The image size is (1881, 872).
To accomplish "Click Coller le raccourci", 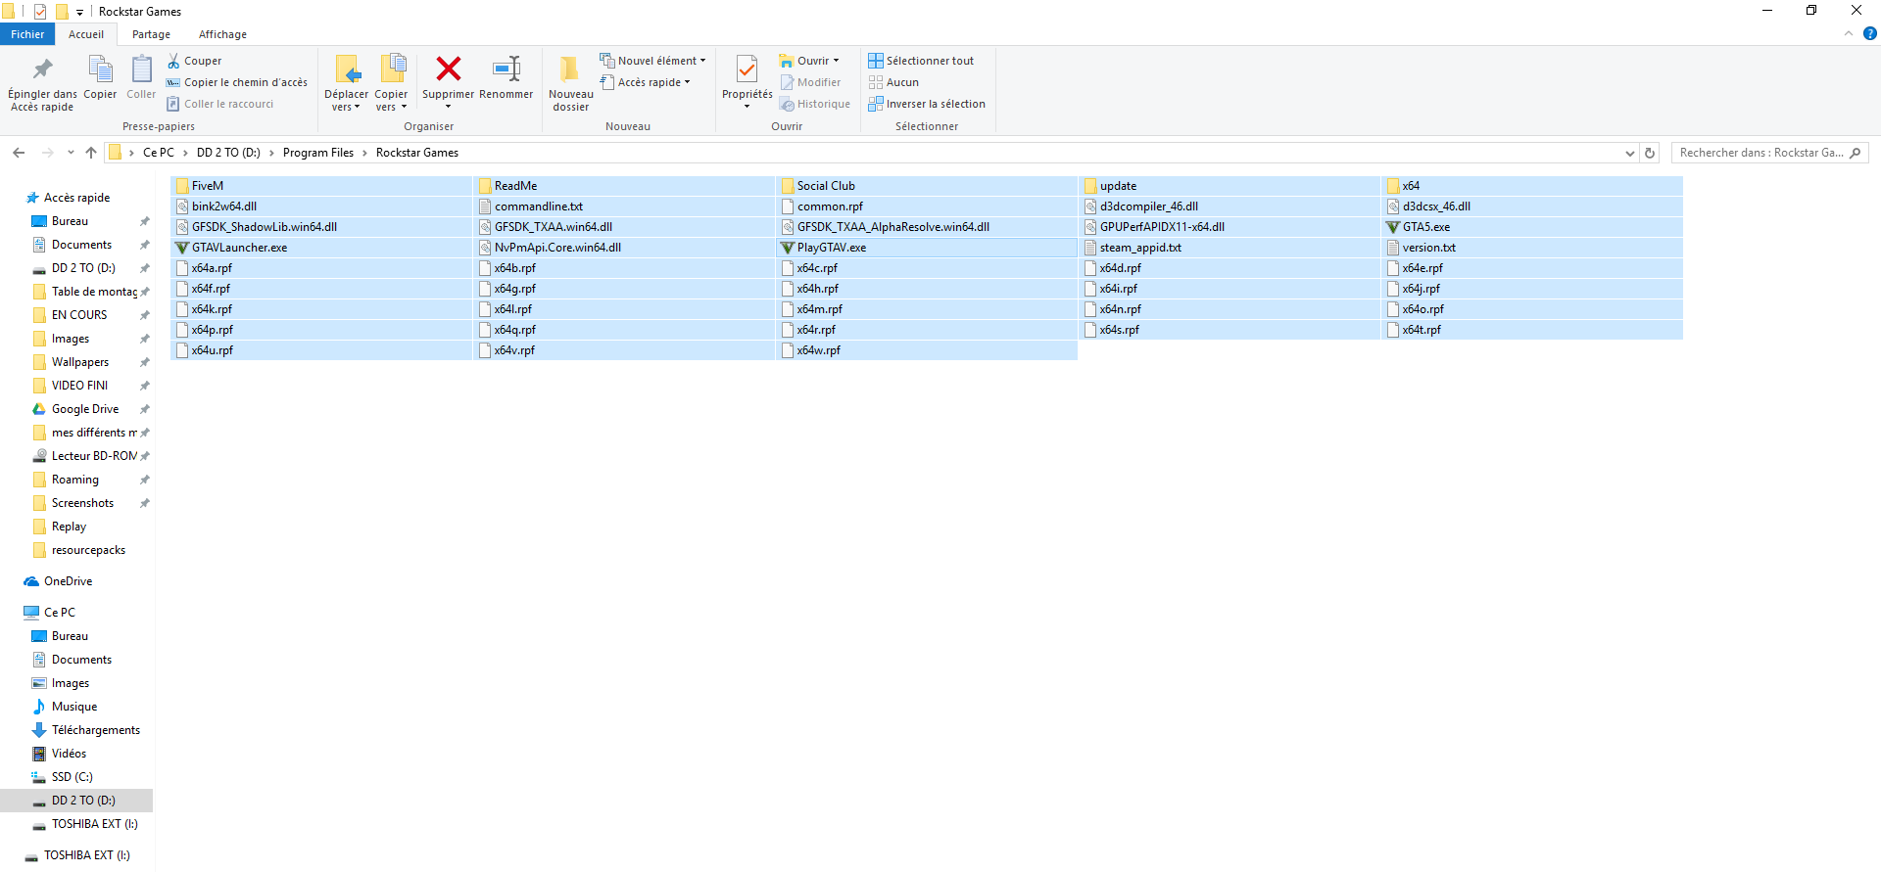I will pos(220,104).
